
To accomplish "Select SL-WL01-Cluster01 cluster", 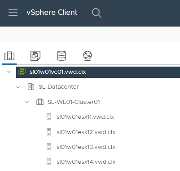I will point(74,102).
